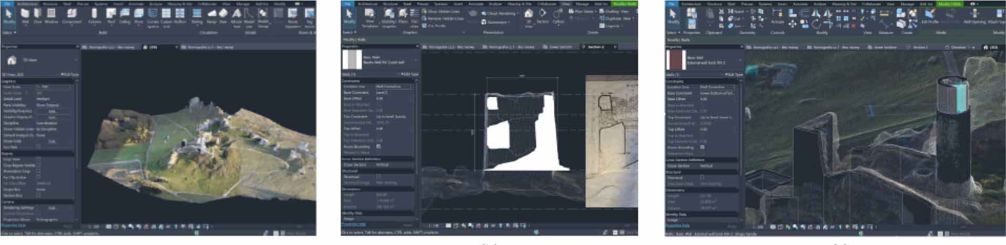Switch to the Section 2 view tab
The width and height of the screenshot is (1006, 245).
[x=596, y=47]
